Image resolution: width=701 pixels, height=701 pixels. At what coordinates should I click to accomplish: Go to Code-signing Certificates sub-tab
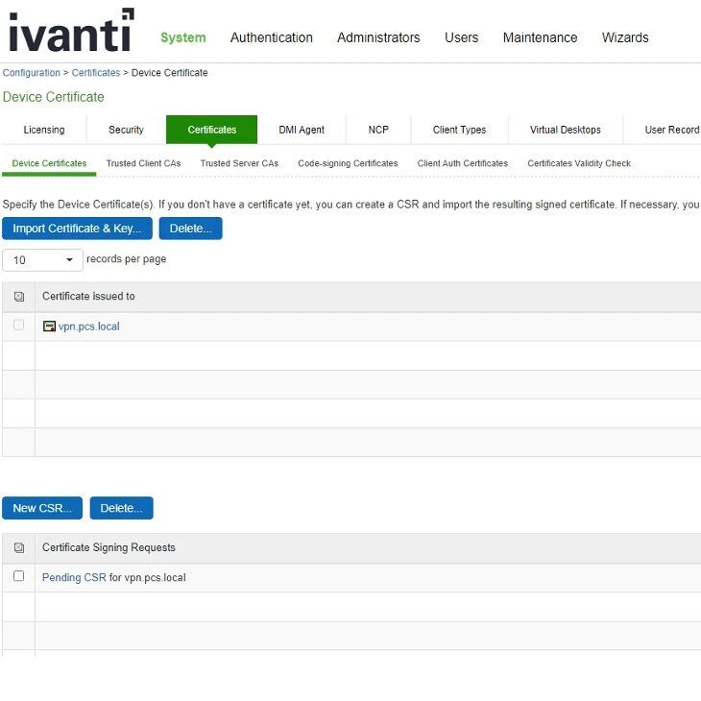[348, 163]
